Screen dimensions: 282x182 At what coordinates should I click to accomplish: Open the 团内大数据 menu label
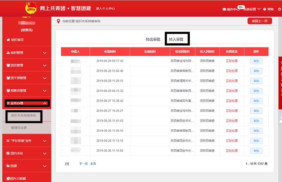(x=18, y=178)
